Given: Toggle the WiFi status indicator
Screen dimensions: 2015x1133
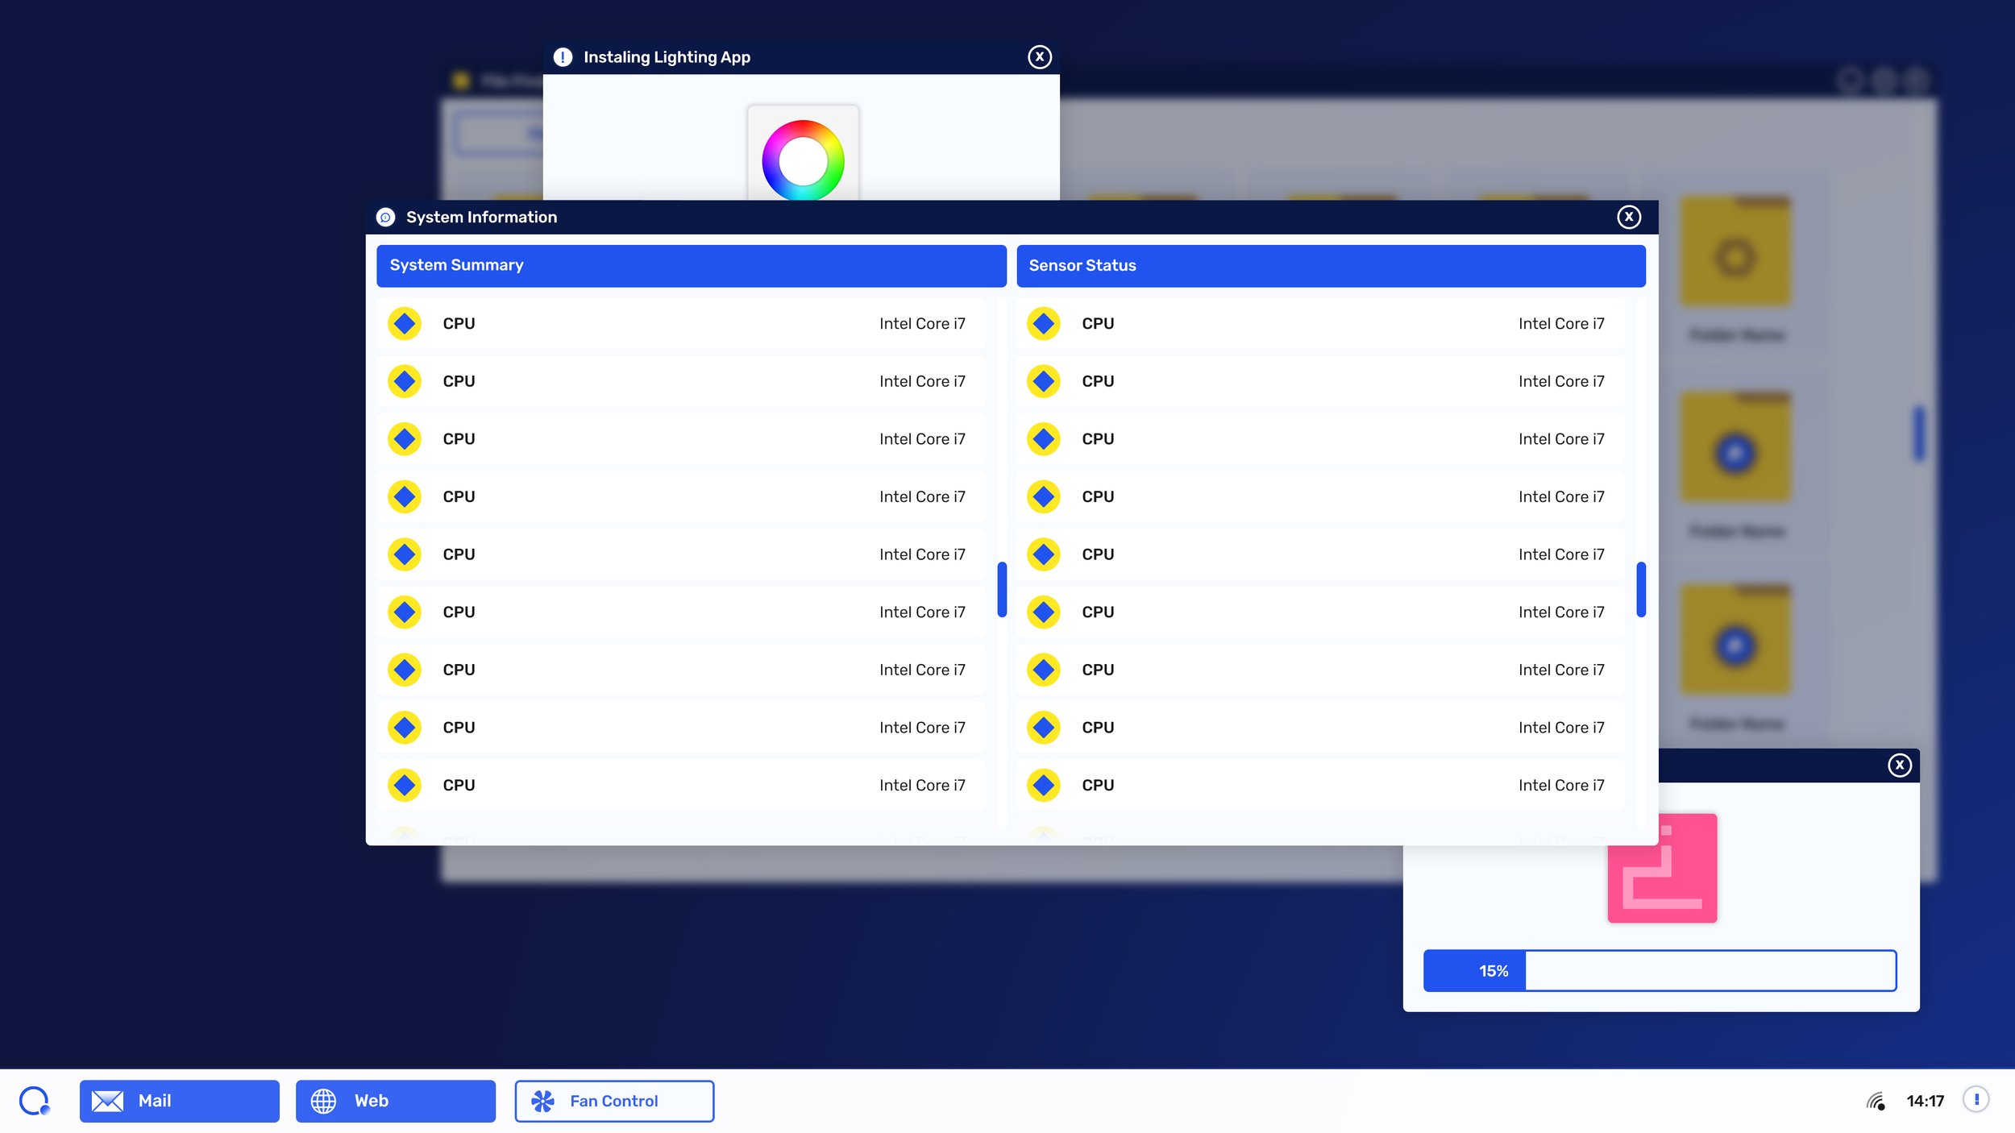Looking at the screenshot, I should 1878,1100.
